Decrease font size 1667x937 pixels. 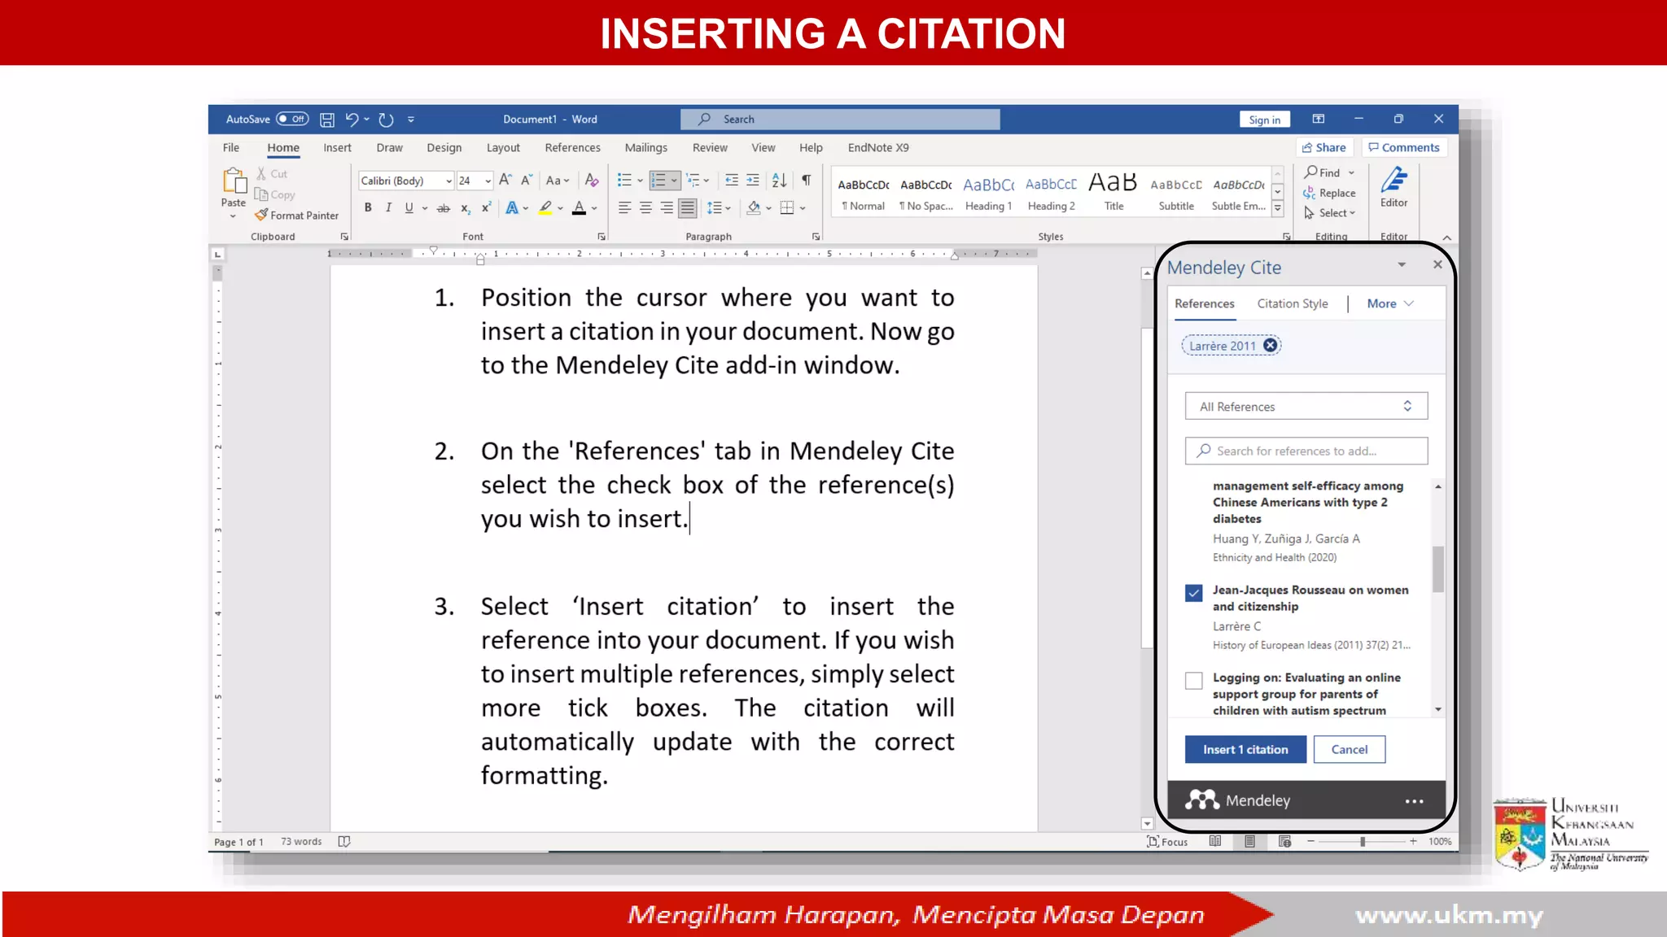click(526, 181)
